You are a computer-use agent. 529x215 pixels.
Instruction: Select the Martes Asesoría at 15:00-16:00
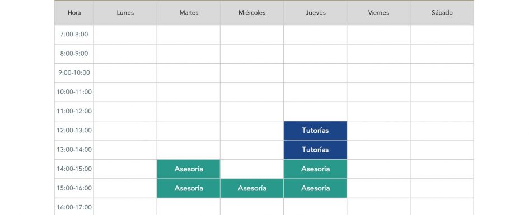[x=189, y=188]
